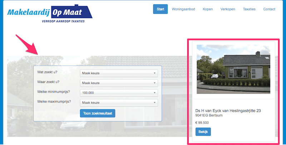Screen dimensions: 286x145
Task: Expand the 'Waar zoekt u?' dropdown
Action: (119, 83)
